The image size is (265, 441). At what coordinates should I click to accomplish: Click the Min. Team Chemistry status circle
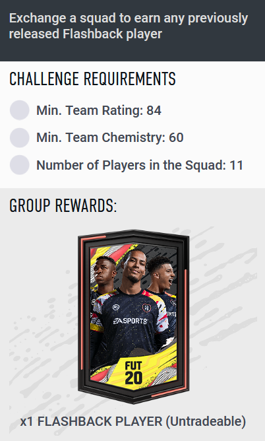(x=19, y=137)
